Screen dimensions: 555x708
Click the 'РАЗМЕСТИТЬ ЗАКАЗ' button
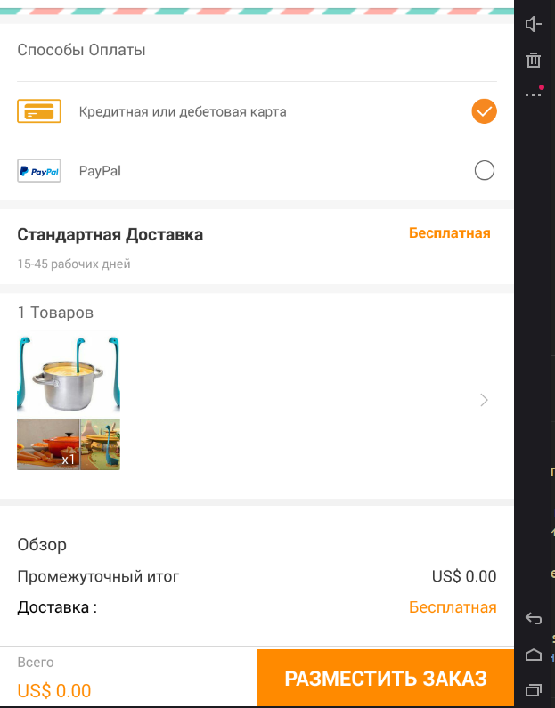coord(386,679)
